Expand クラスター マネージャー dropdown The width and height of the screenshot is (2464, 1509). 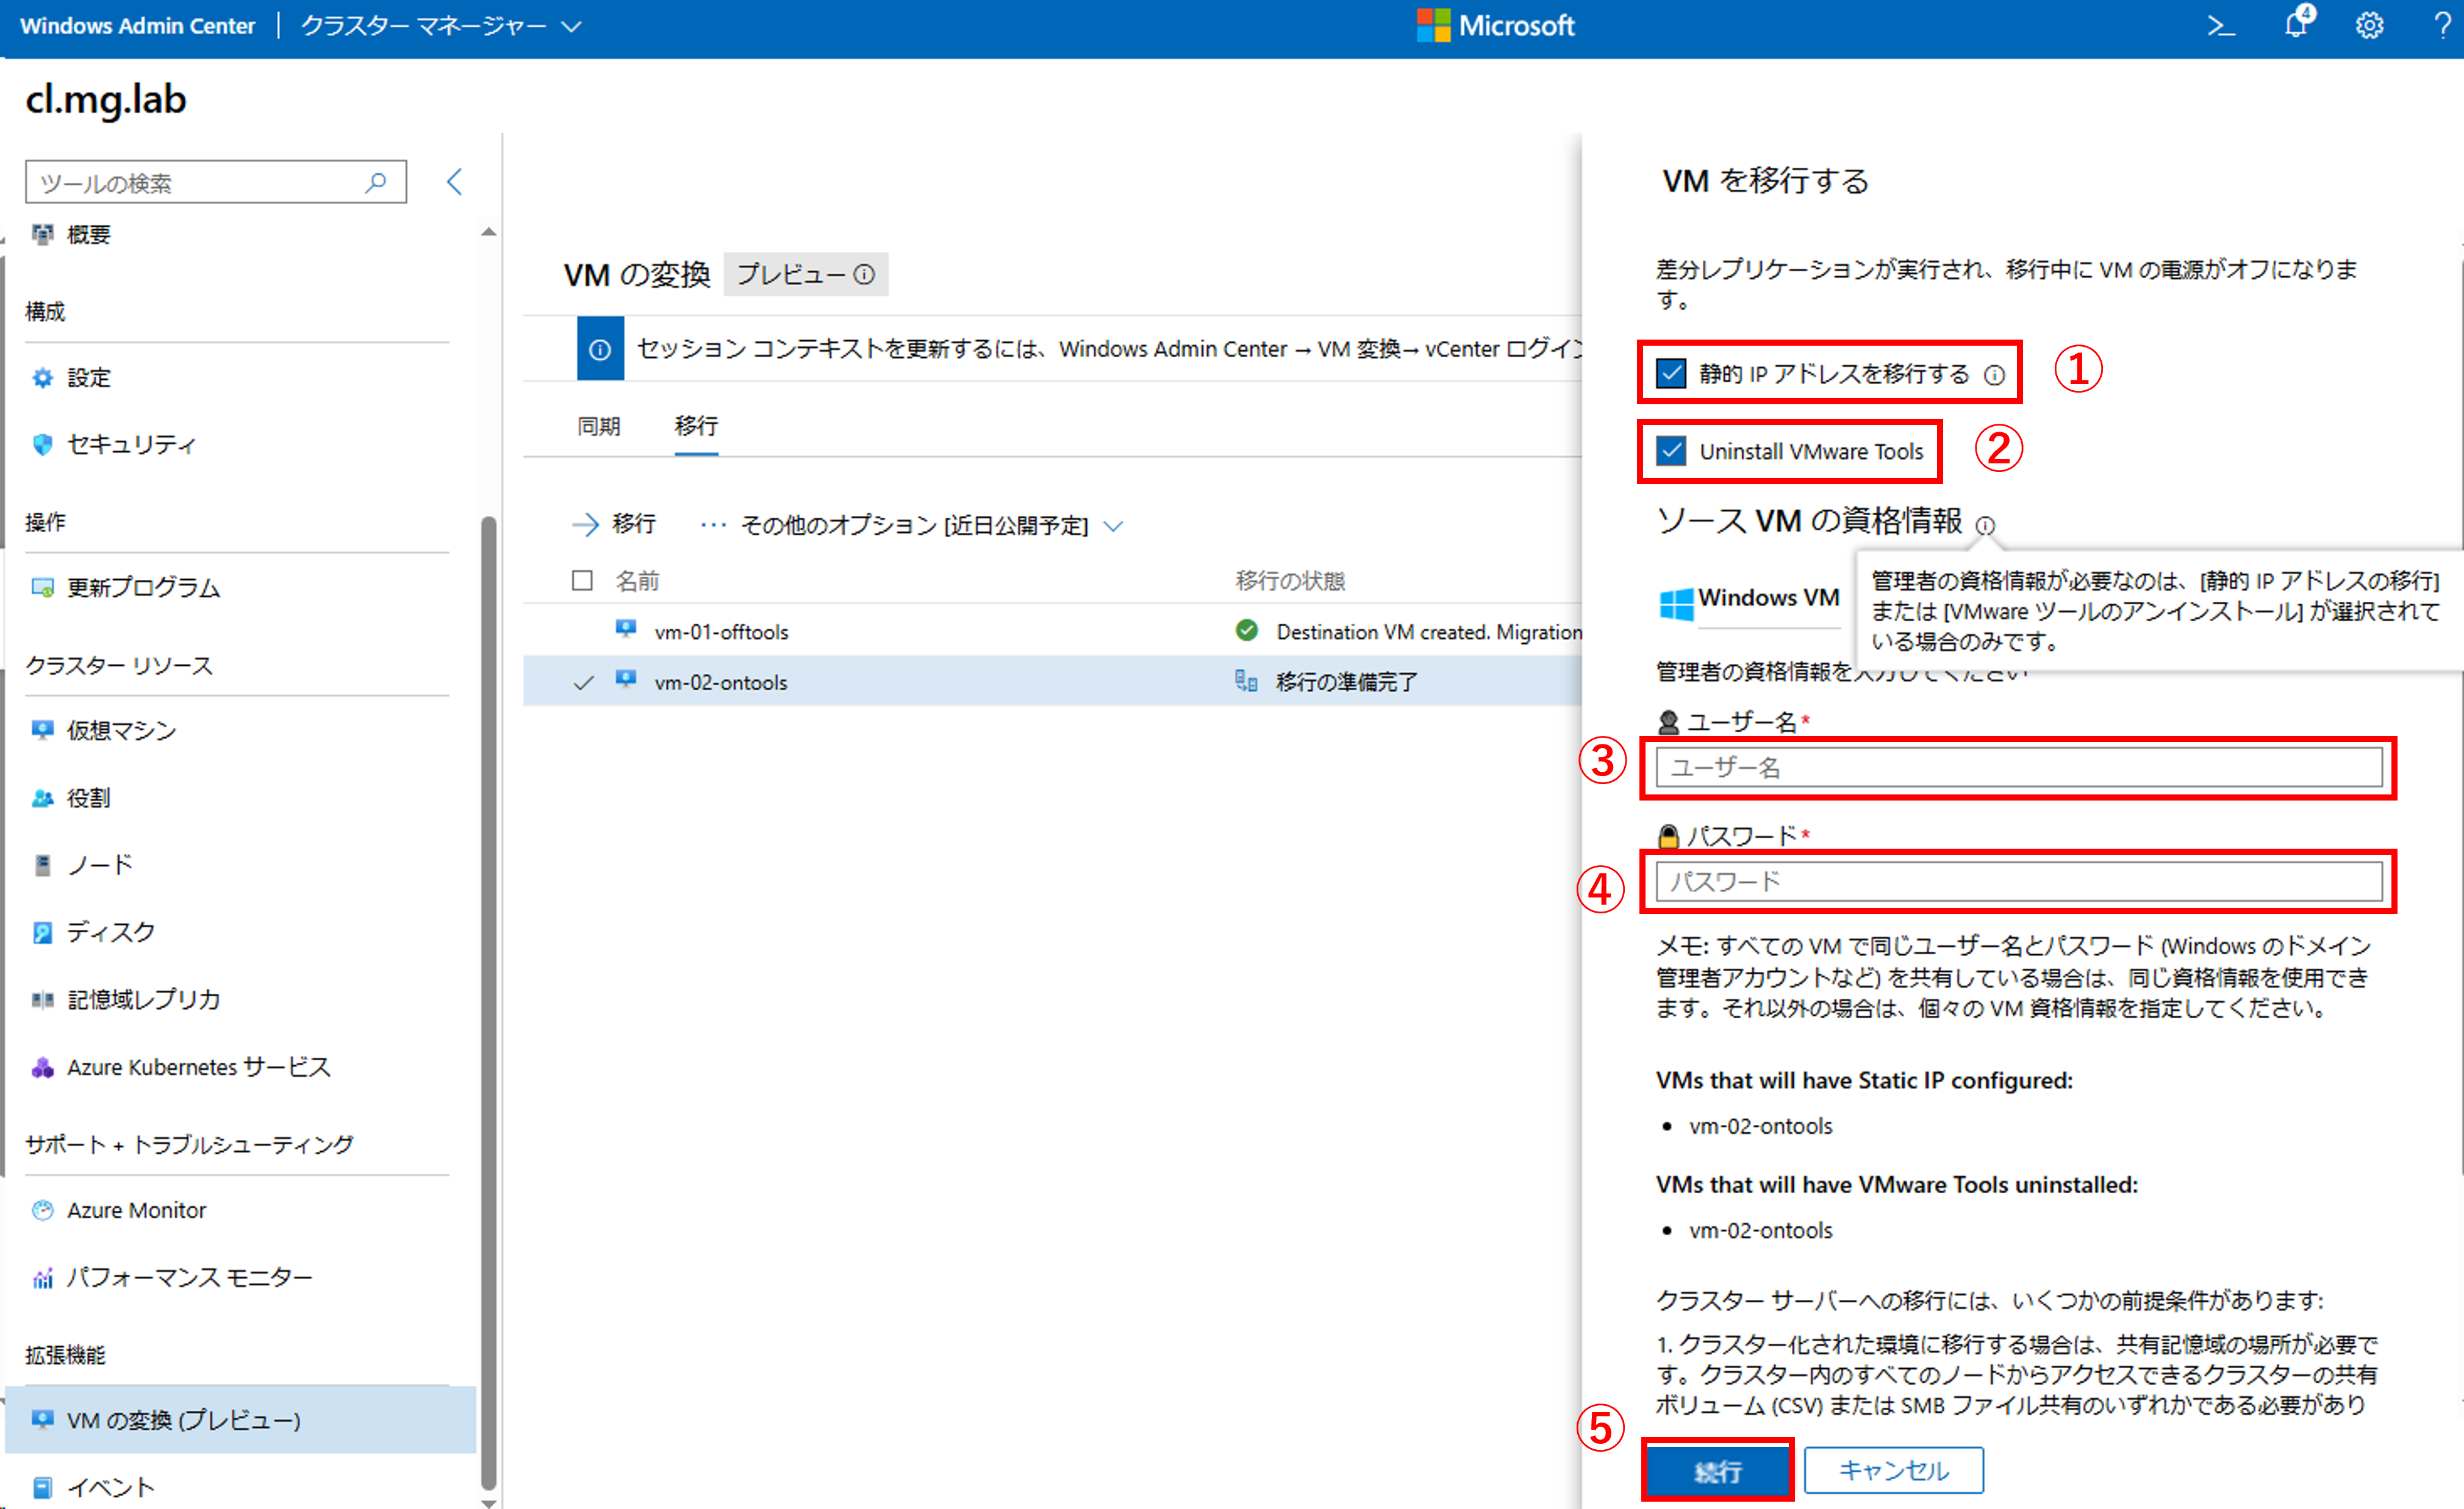571,27
